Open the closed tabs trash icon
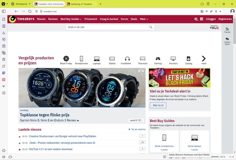Image resolution: width=236 pixels, height=160 pixels. [208, 4]
